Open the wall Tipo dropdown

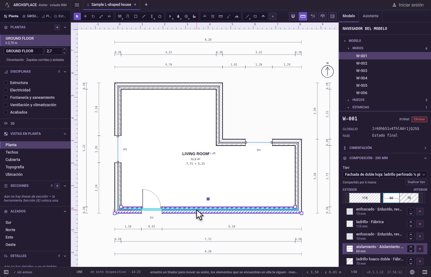click(385, 175)
